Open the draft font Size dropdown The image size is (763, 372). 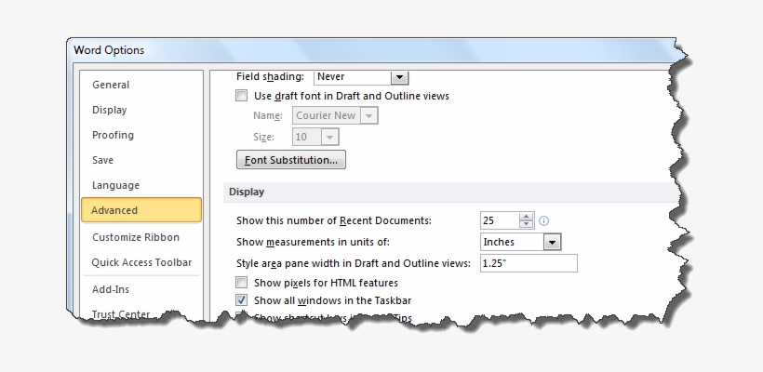(x=330, y=137)
